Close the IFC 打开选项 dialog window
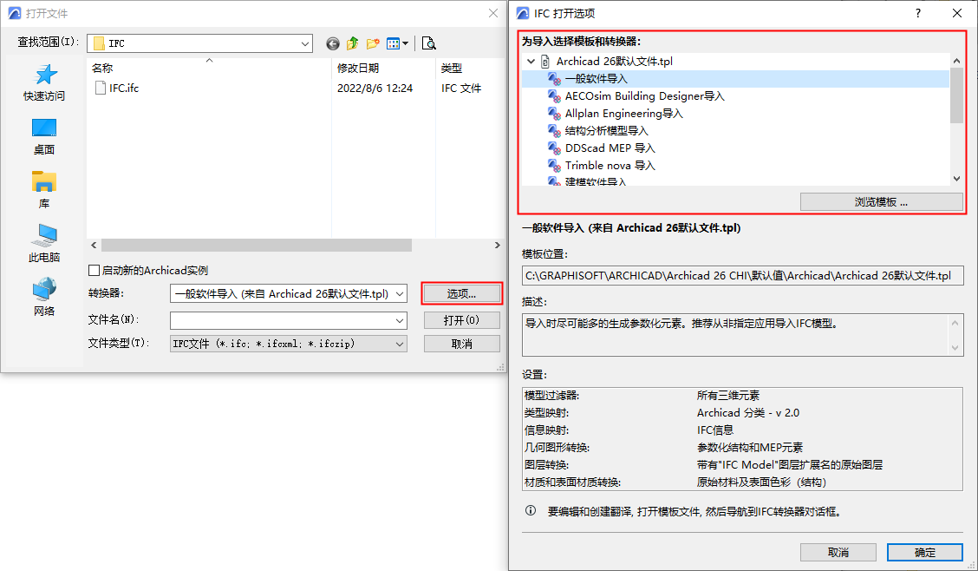 tap(957, 13)
